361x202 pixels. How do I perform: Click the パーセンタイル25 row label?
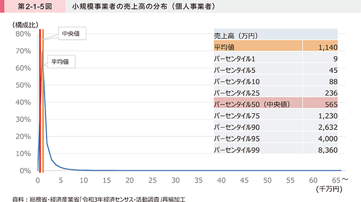pyautogui.click(x=237, y=93)
